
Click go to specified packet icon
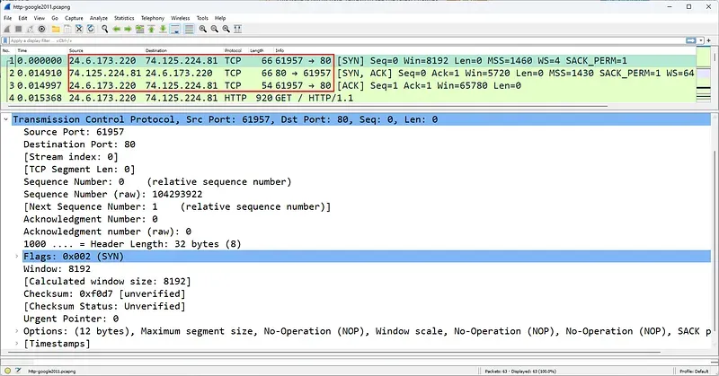tap(139, 29)
